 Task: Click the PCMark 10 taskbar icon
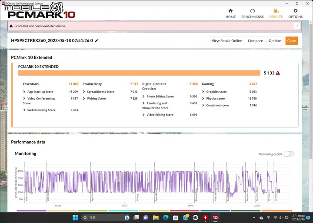tap(215, 218)
